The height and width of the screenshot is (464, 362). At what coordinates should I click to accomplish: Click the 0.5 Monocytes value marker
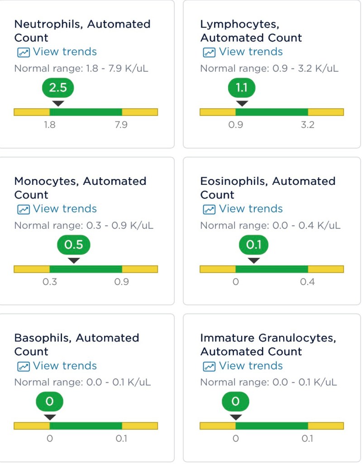point(74,245)
